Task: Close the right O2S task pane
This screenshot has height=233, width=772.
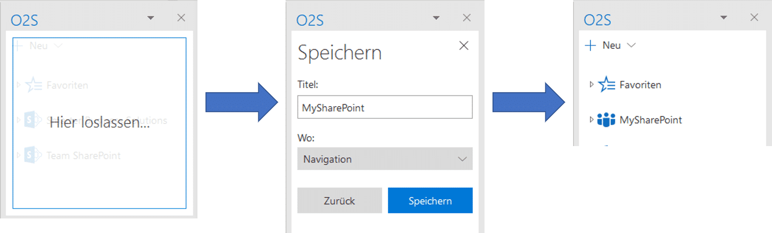Action: click(x=754, y=17)
